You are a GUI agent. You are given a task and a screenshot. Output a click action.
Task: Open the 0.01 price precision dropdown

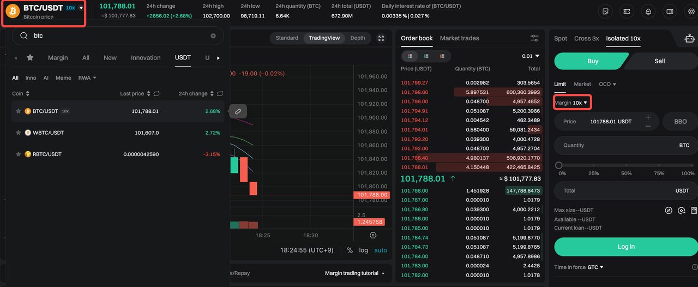click(x=530, y=56)
